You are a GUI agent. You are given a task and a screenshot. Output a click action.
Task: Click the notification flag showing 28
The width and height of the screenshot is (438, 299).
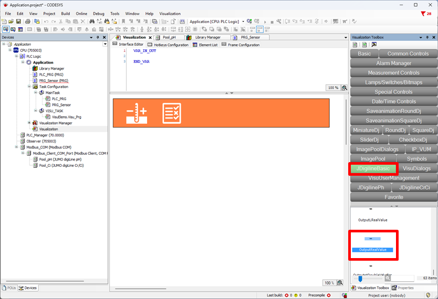point(426,14)
